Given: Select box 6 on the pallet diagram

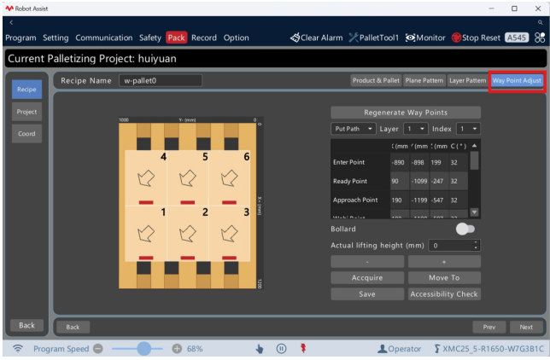Looking at the screenshot, I should 230,178.
